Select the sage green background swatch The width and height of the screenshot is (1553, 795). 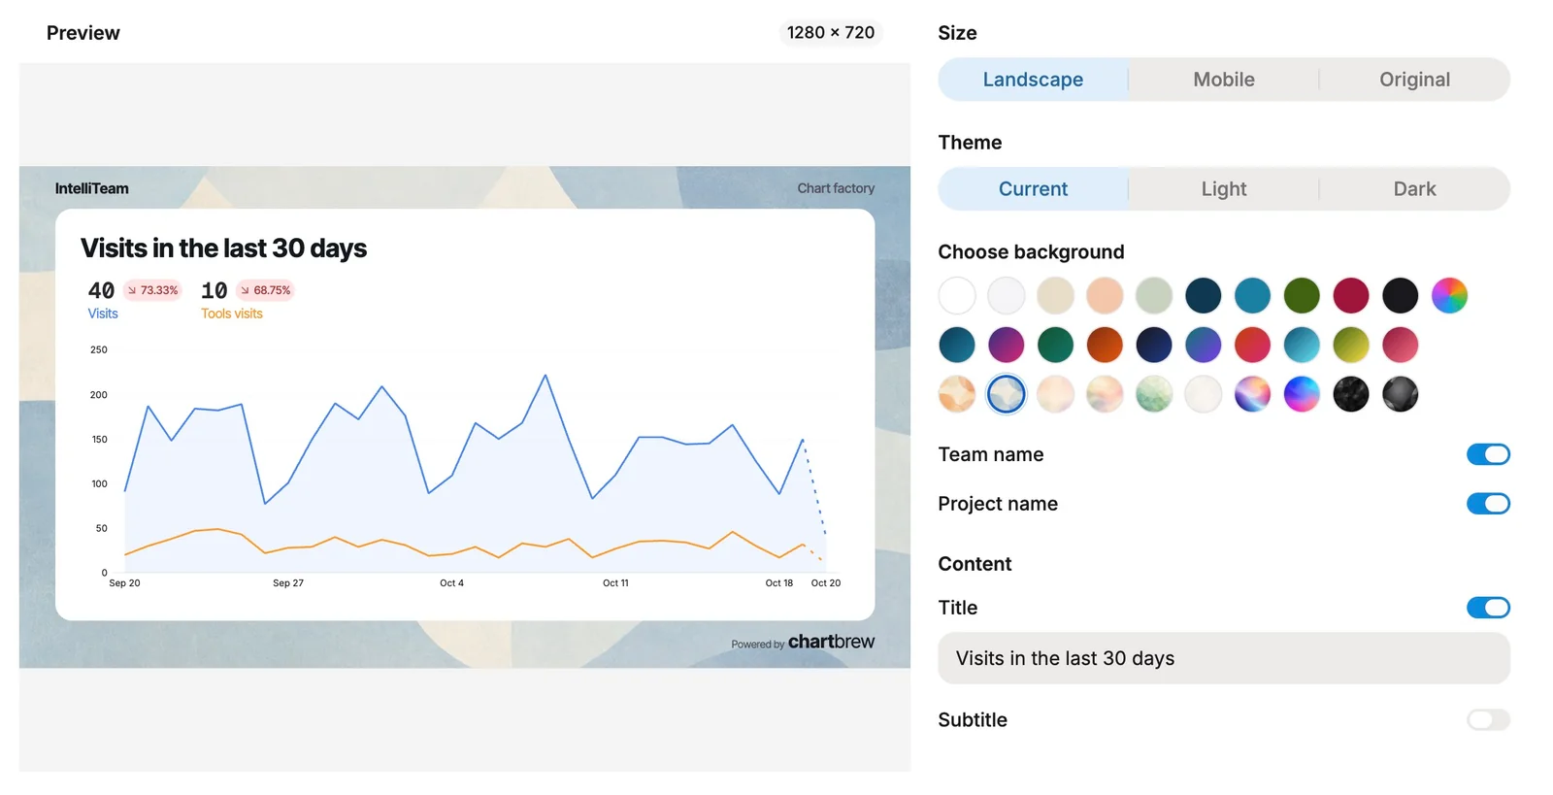tap(1154, 295)
